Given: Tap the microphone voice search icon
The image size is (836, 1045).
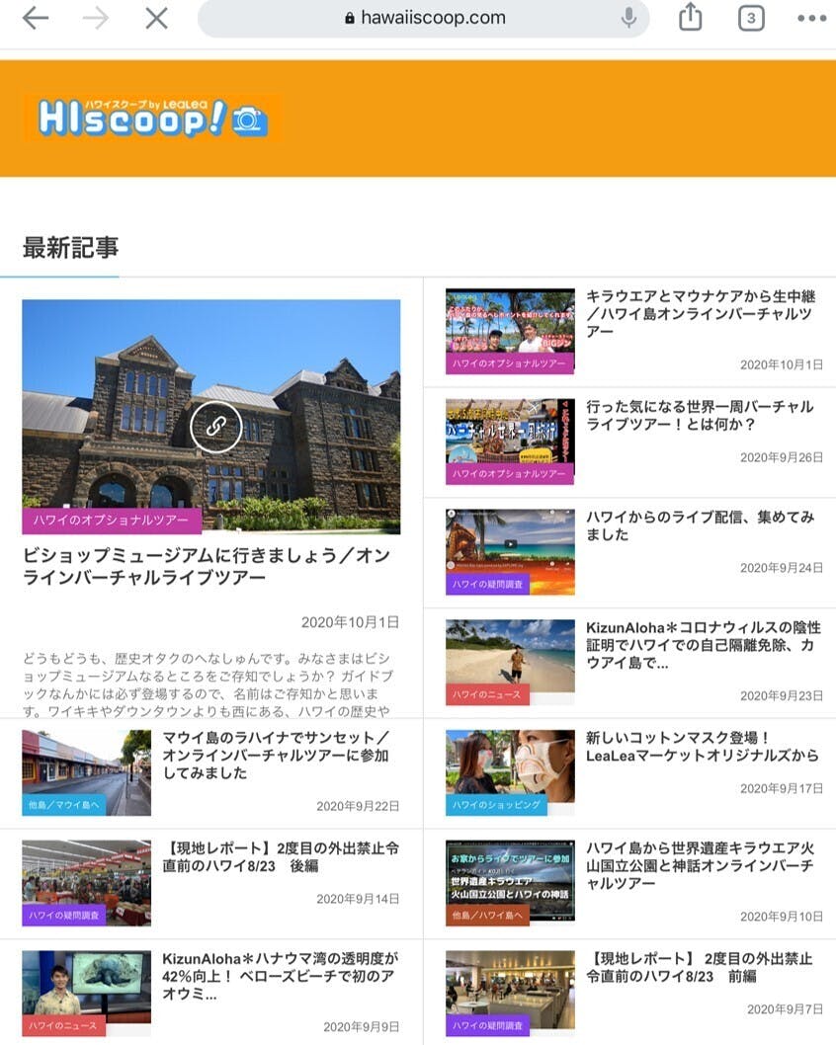Looking at the screenshot, I should click(627, 18).
